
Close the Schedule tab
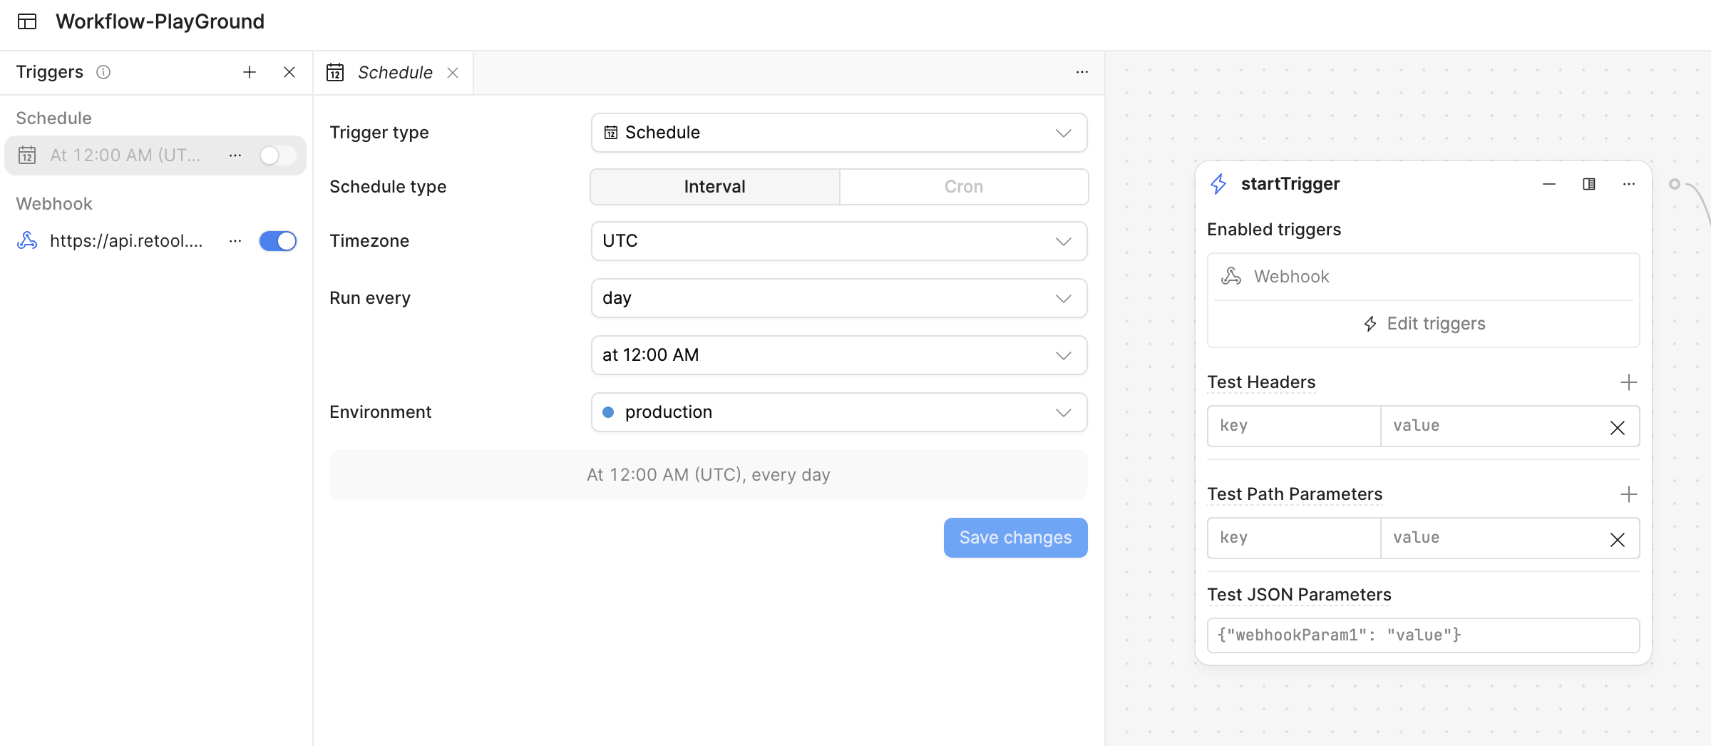453,73
